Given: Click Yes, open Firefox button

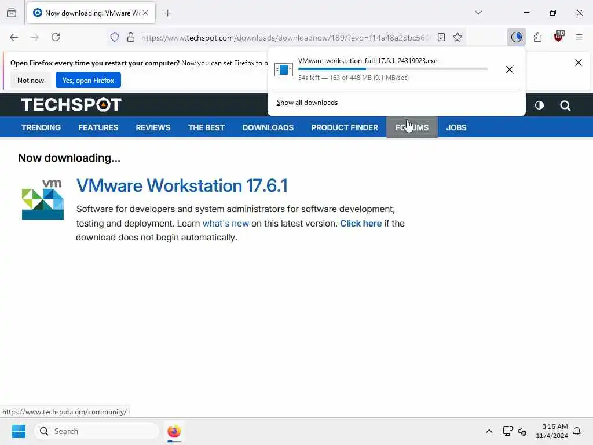Looking at the screenshot, I should [88, 80].
